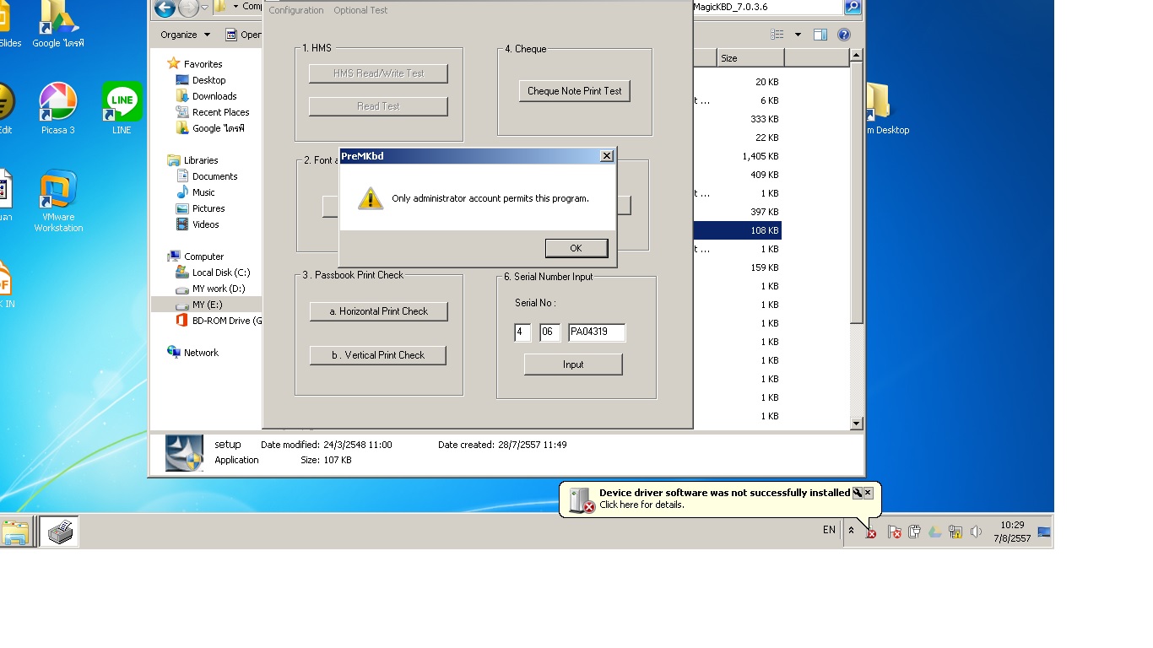The height and width of the screenshot is (648, 1153).
Task: Click the power plug tray icon
Action: [x=914, y=532]
